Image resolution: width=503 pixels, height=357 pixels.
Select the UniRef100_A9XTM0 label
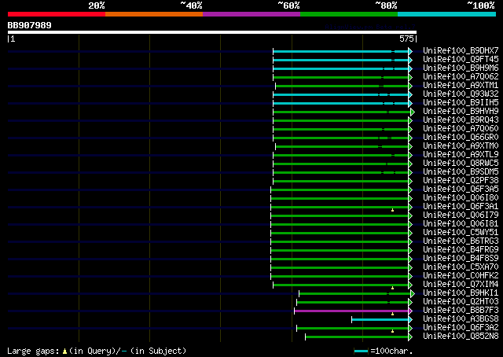click(461, 145)
